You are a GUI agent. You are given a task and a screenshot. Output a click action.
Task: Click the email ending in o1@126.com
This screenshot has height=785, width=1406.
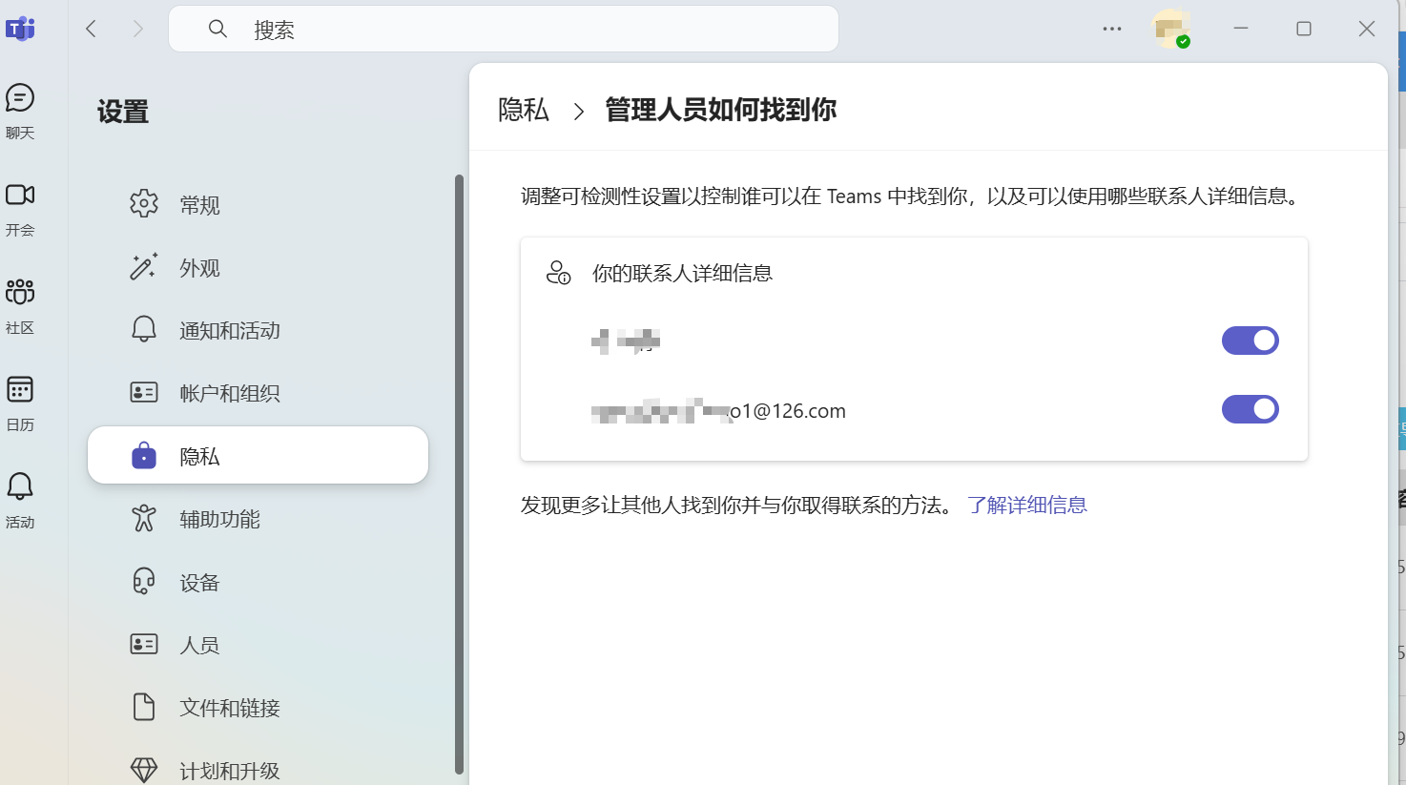[x=718, y=411]
